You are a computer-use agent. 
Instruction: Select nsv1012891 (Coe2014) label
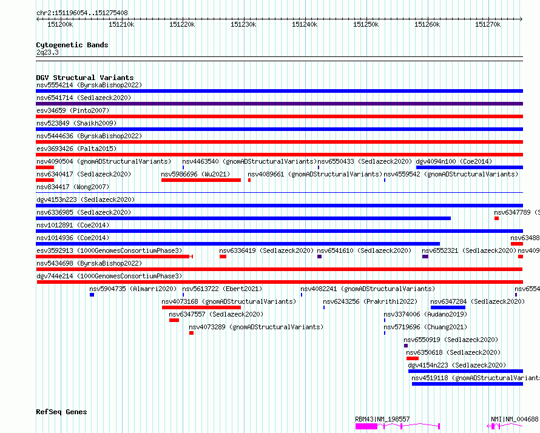click(73, 225)
